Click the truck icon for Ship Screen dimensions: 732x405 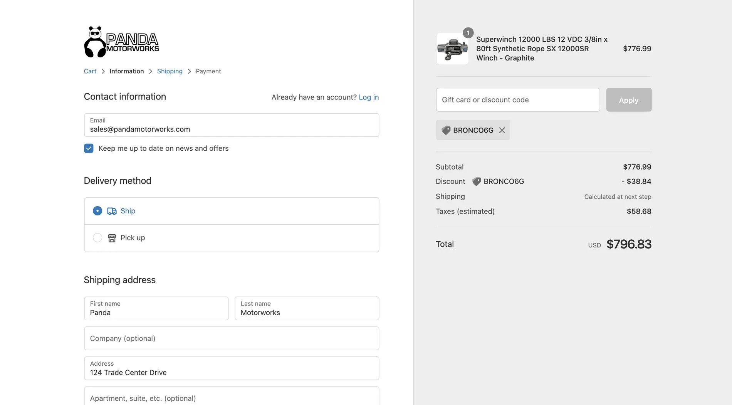(x=112, y=211)
